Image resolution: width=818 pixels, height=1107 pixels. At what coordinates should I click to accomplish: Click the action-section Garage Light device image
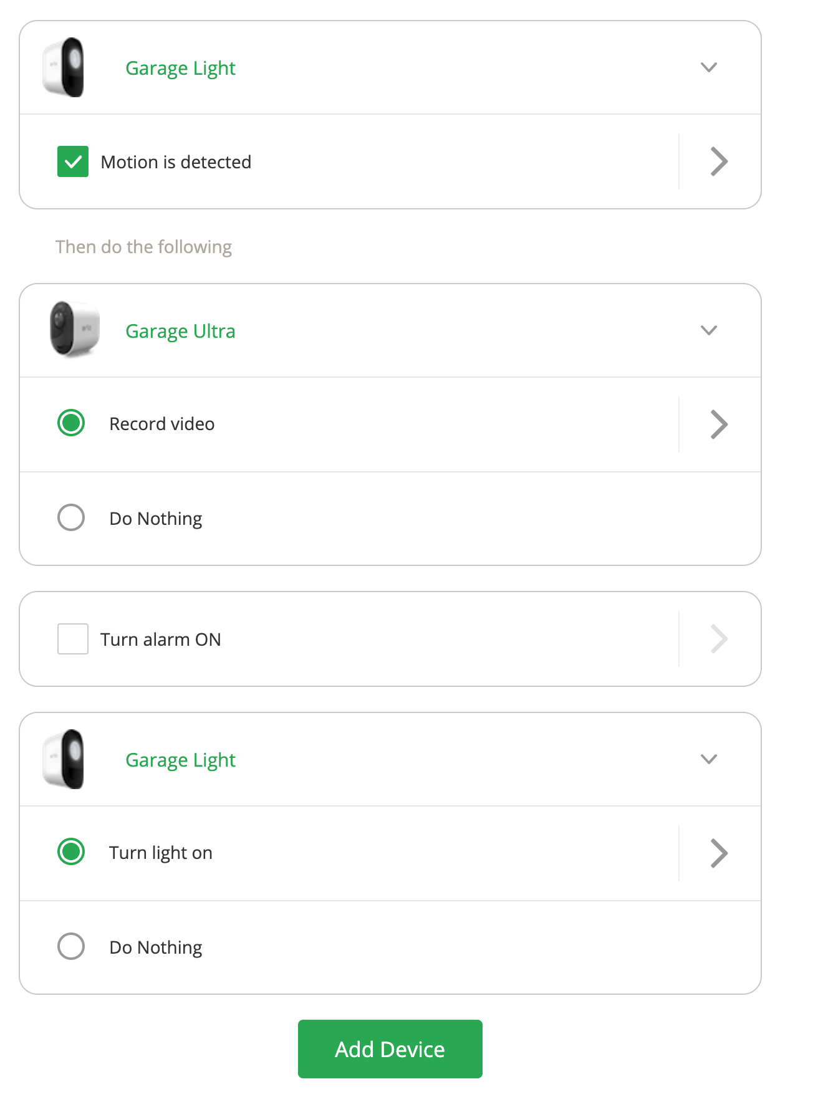64,759
